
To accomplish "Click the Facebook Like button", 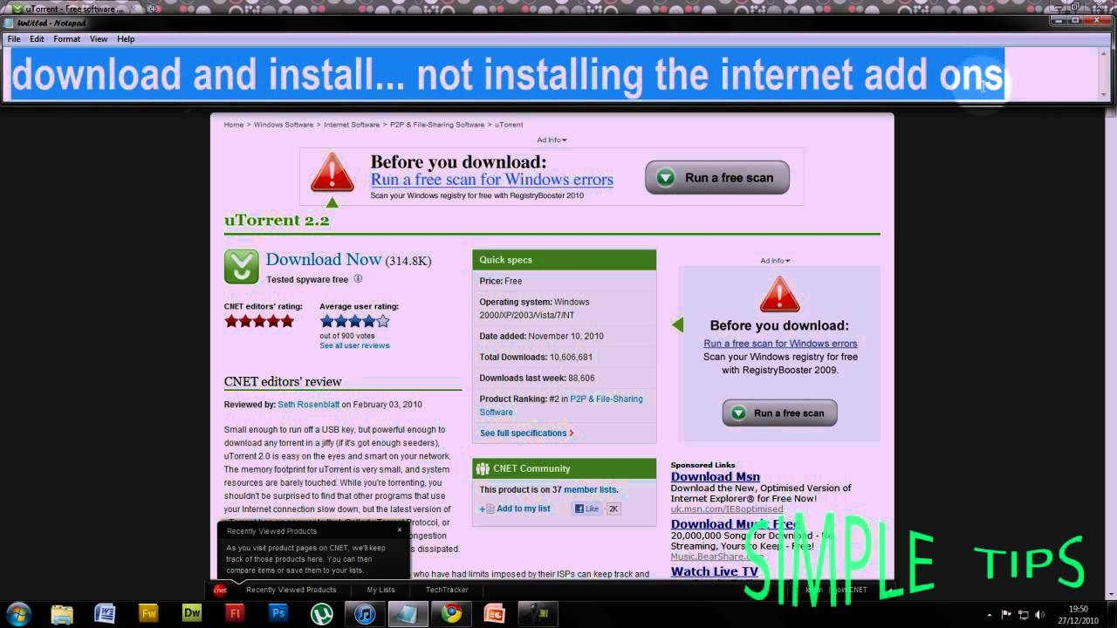I will pyautogui.click(x=586, y=509).
